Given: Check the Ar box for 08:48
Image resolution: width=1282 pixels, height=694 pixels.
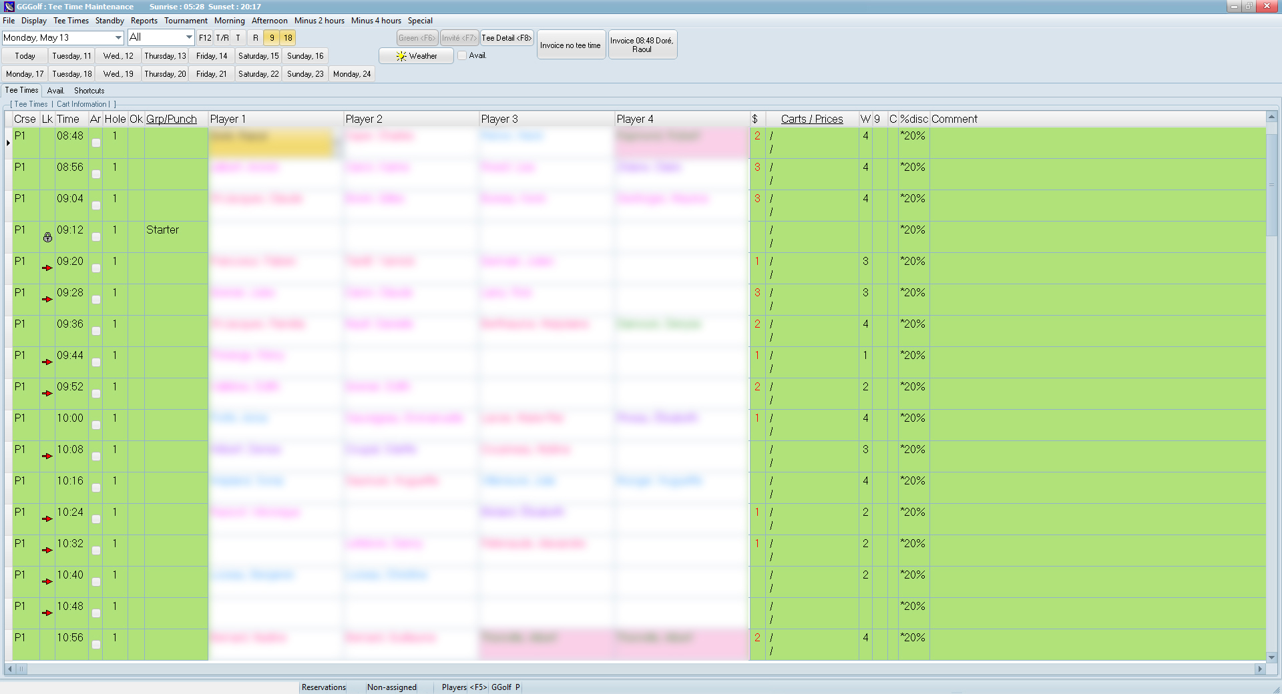Looking at the screenshot, I should click(x=96, y=143).
